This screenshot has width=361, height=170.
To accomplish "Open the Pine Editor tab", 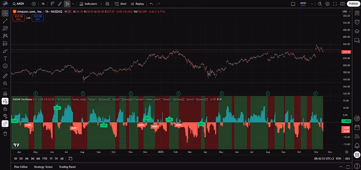I will point(21,167).
